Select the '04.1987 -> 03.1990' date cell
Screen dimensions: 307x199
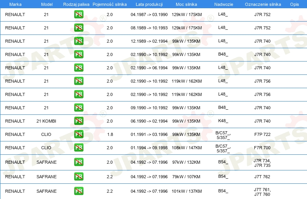[149, 14]
